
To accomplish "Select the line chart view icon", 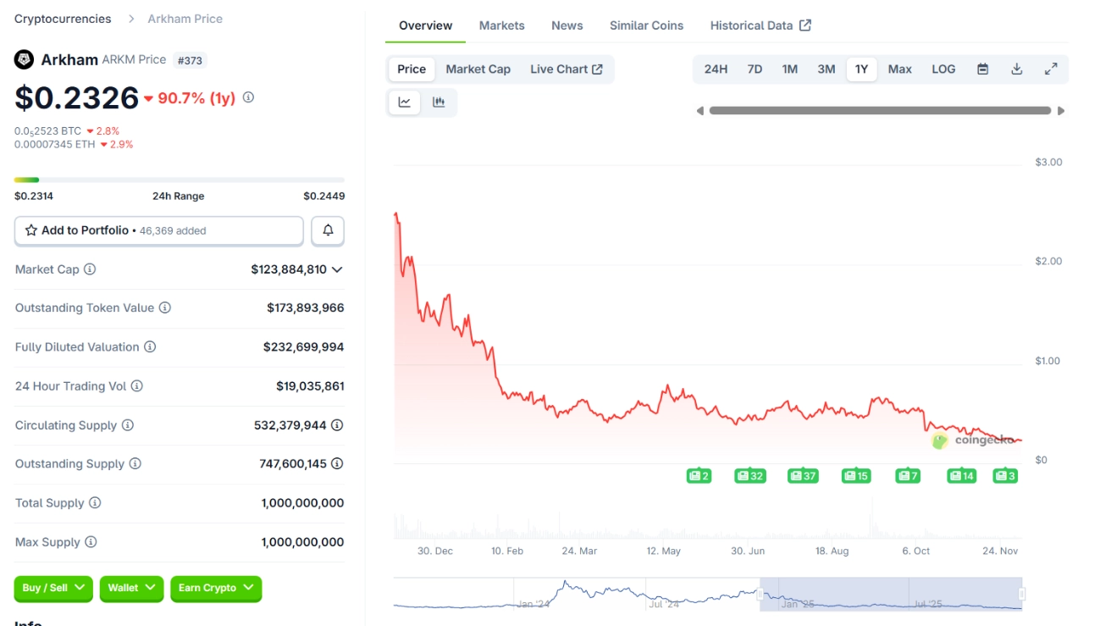I will tap(405, 102).
